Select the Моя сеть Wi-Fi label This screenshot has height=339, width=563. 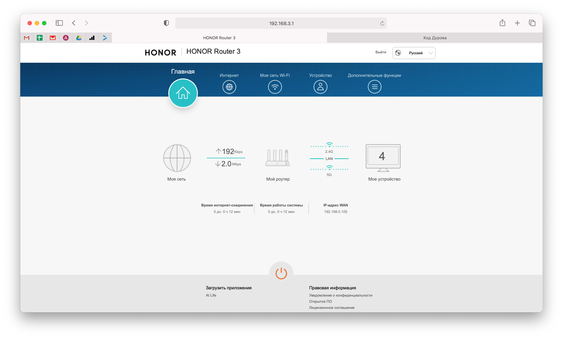pos(275,75)
